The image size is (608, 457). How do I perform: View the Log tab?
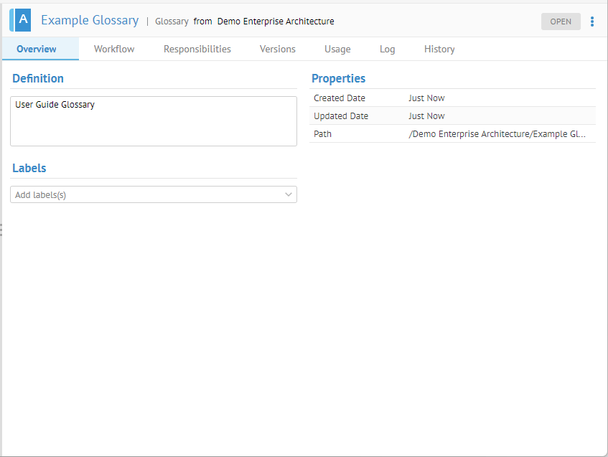pyautogui.click(x=388, y=49)
